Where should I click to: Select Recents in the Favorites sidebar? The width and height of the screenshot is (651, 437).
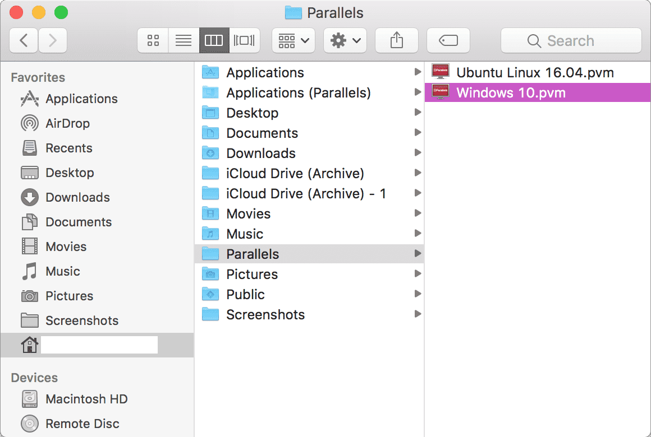tap(68, 148)
